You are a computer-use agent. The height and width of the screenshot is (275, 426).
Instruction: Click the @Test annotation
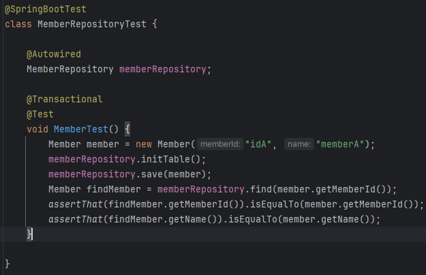(40, 114)
